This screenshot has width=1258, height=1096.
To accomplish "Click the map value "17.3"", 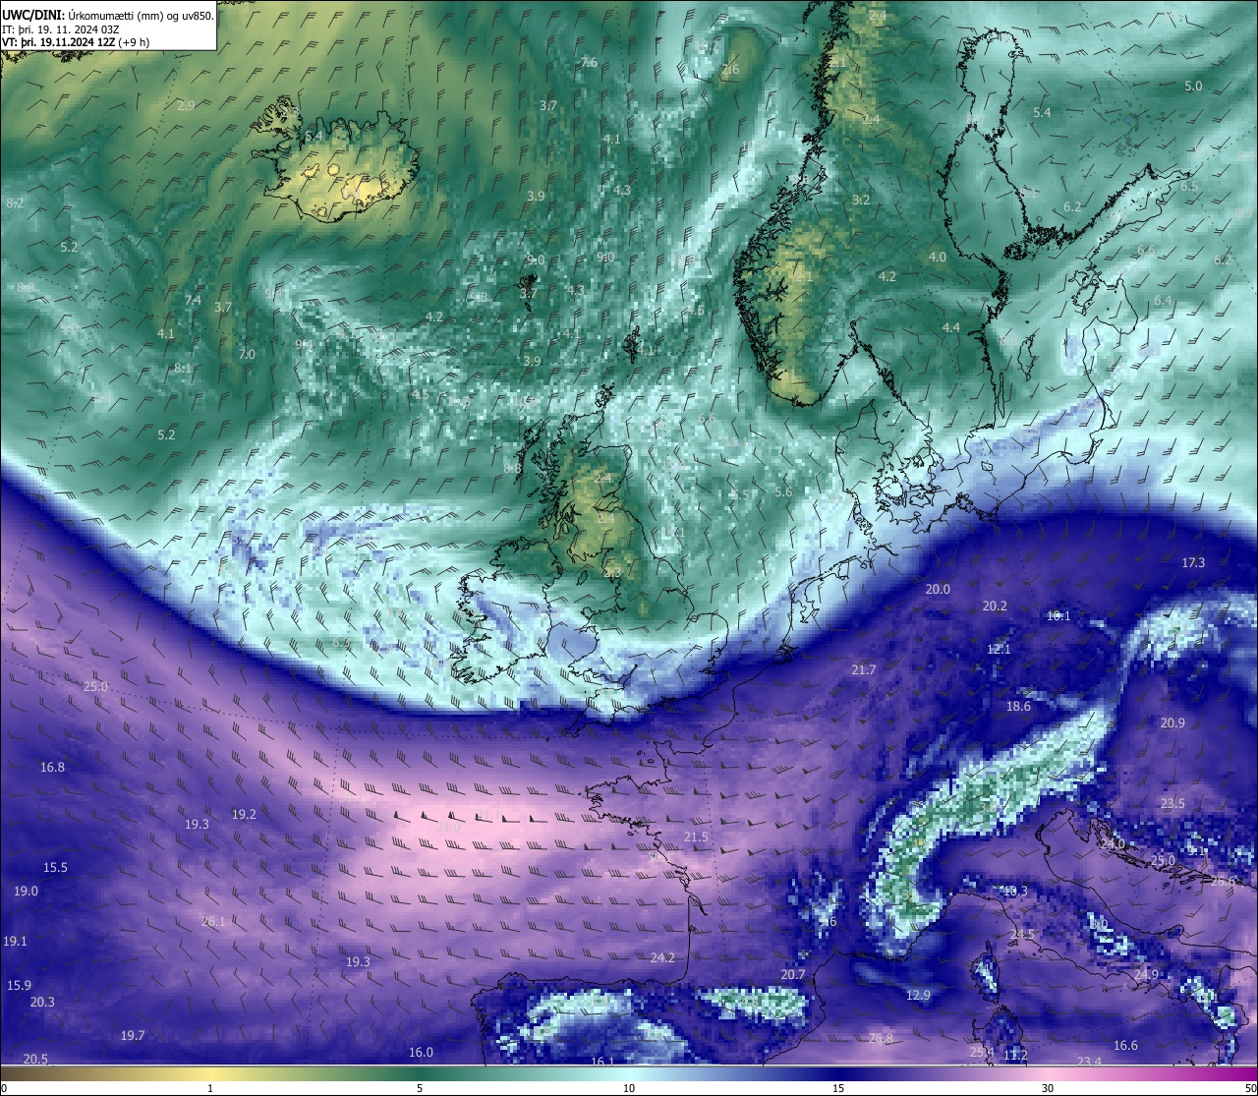I will click(x=1193, y=562).
